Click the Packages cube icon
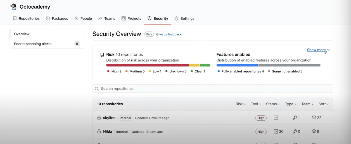 click(x=48, y=18)
